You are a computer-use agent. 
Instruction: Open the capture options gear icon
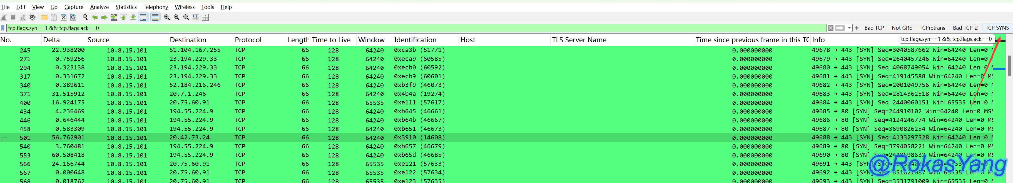[33, 17]
